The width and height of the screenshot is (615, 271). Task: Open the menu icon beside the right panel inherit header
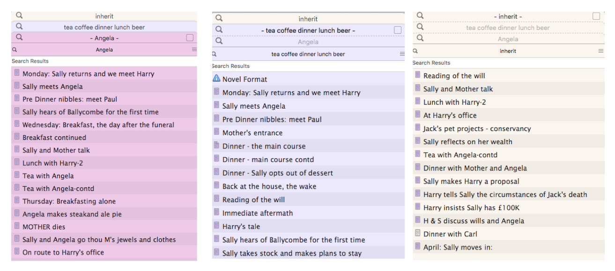[601, 51]
